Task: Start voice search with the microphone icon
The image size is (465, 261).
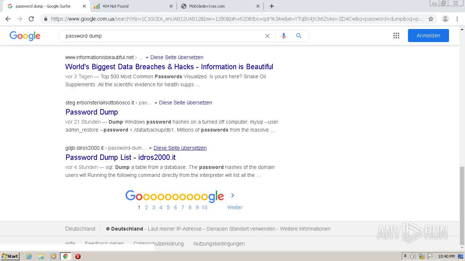Action: [x=284, y=36]
